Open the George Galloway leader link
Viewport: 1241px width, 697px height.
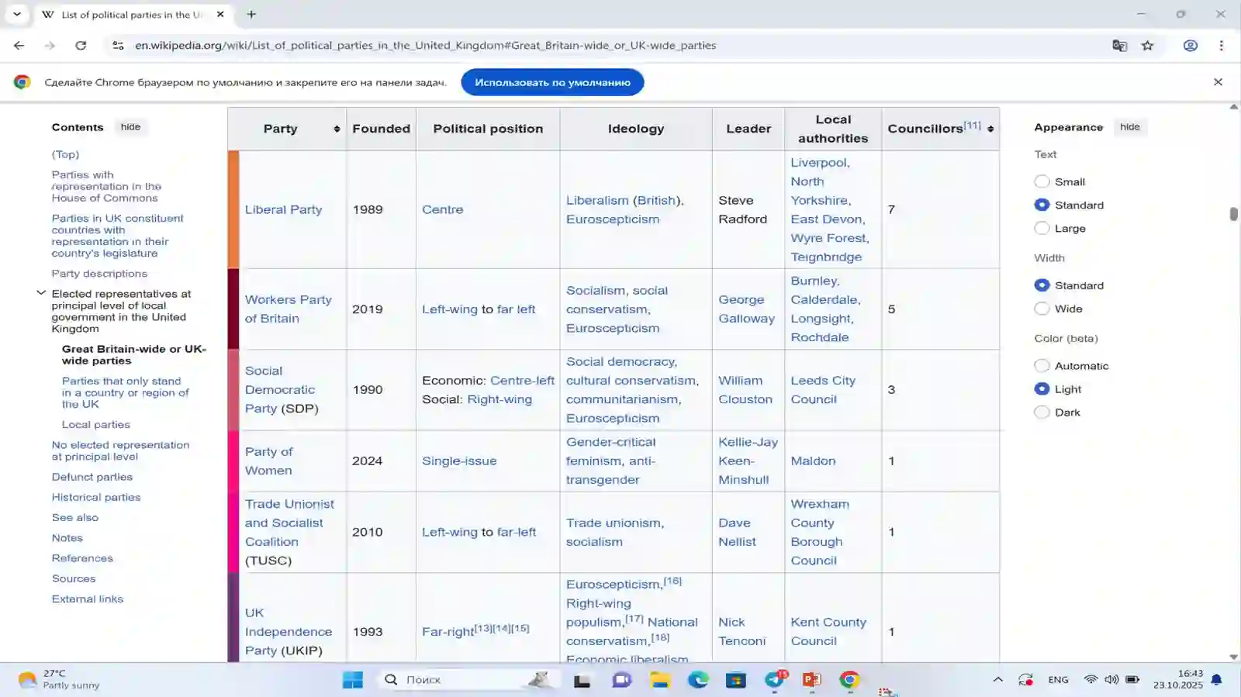[x=746, y=309]
